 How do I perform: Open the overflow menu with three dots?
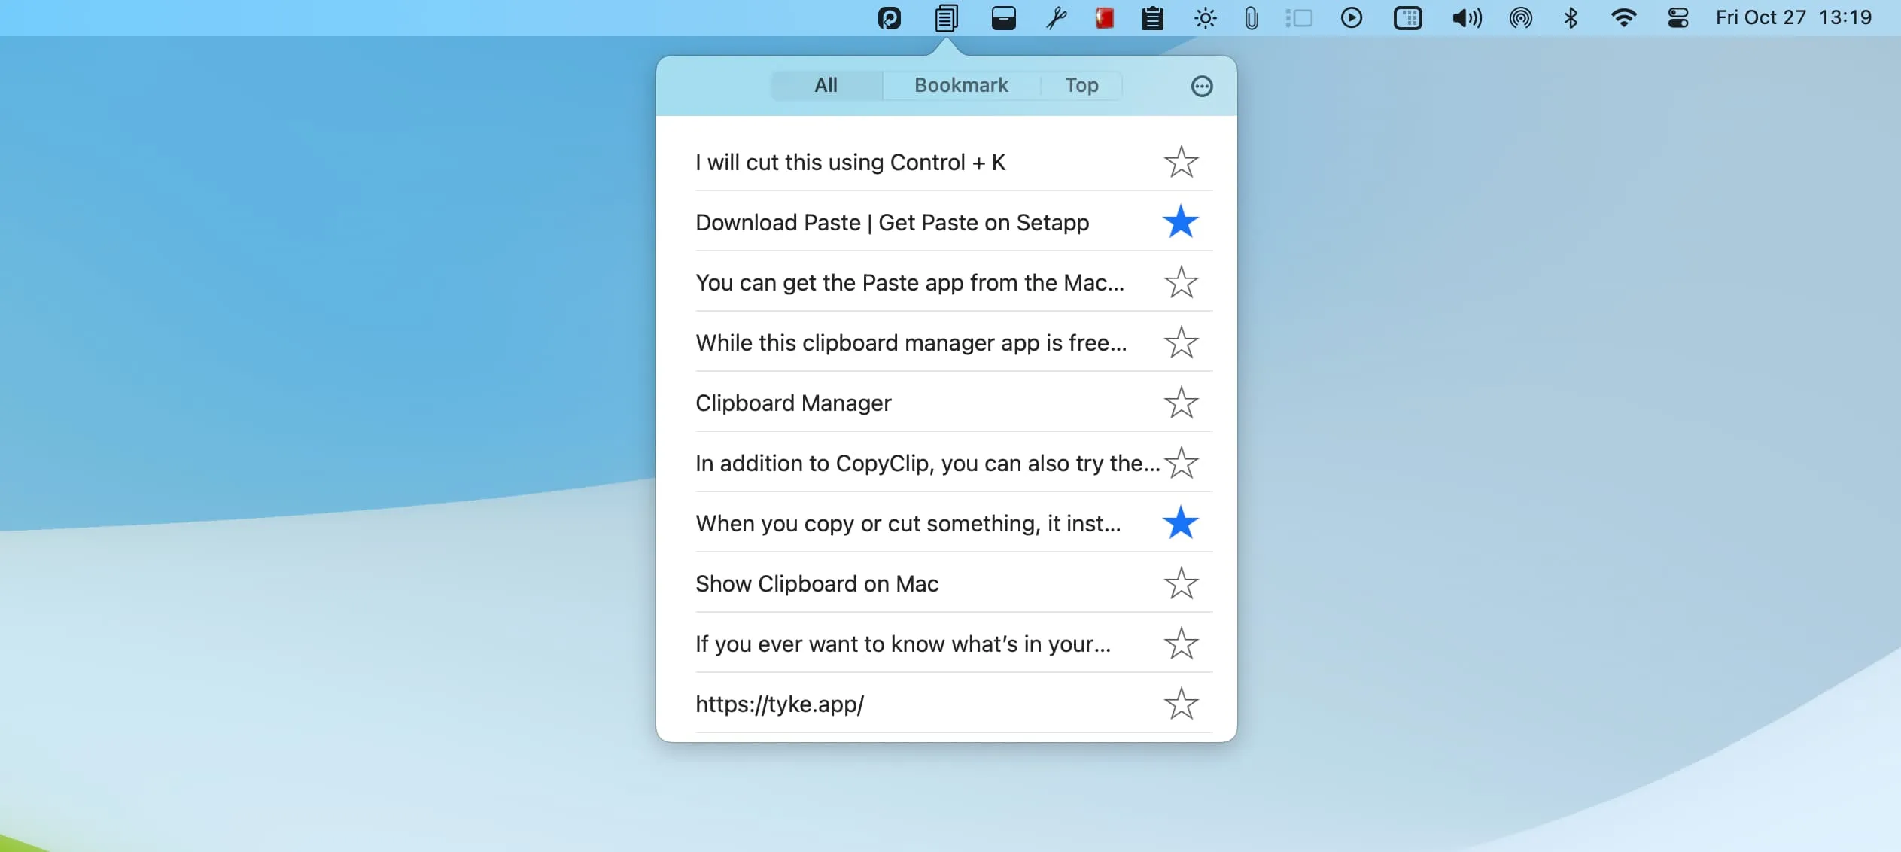click(x=1201, y=85)
